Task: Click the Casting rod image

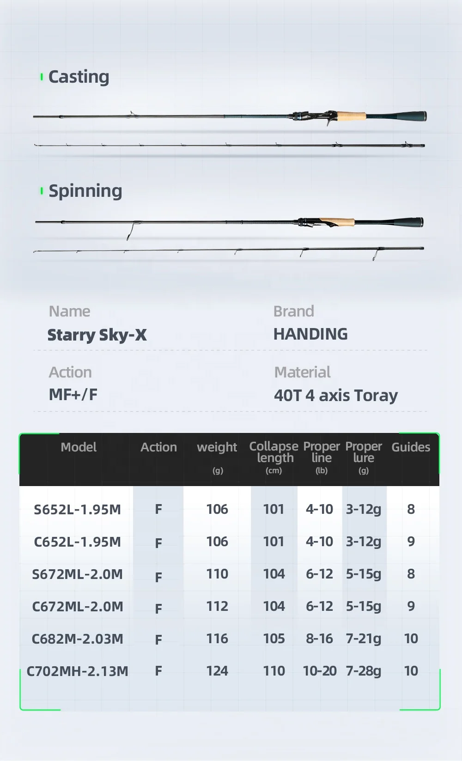Action: (230, 129)
